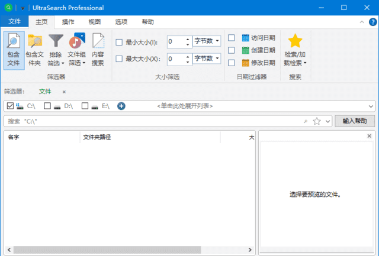Screen dimensions: 379x256
Task: Sort by the 名字 column header
Action: [x=41, y=137]
